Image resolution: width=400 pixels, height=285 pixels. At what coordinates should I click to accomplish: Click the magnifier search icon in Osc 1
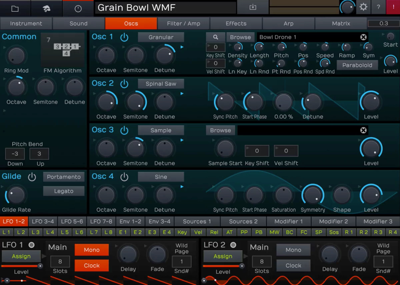coord(216,37)
